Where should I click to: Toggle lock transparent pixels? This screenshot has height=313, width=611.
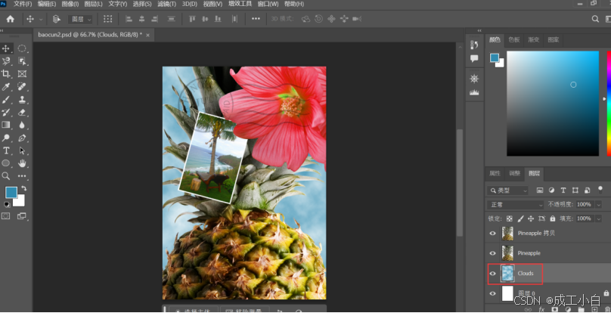point(510,218)
